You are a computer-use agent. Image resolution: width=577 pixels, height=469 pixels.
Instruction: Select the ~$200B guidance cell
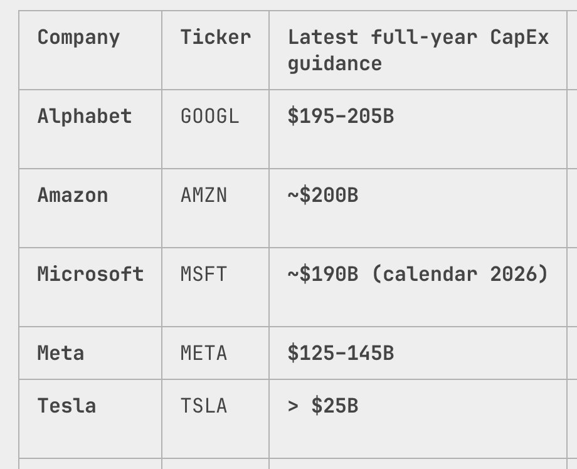418,208
